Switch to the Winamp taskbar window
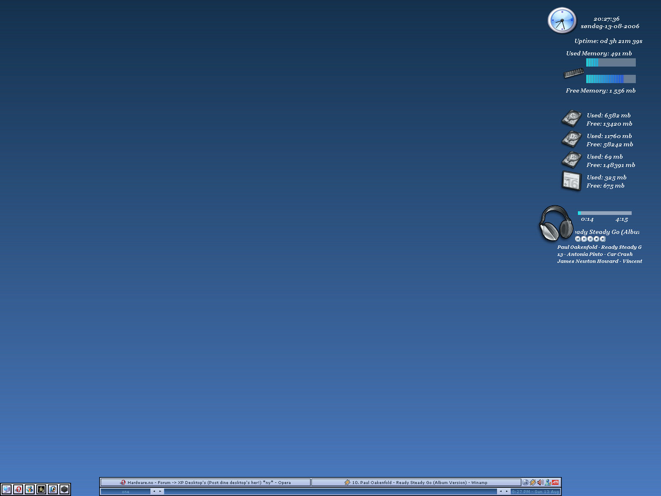The image size is (661, 496). 416,482
